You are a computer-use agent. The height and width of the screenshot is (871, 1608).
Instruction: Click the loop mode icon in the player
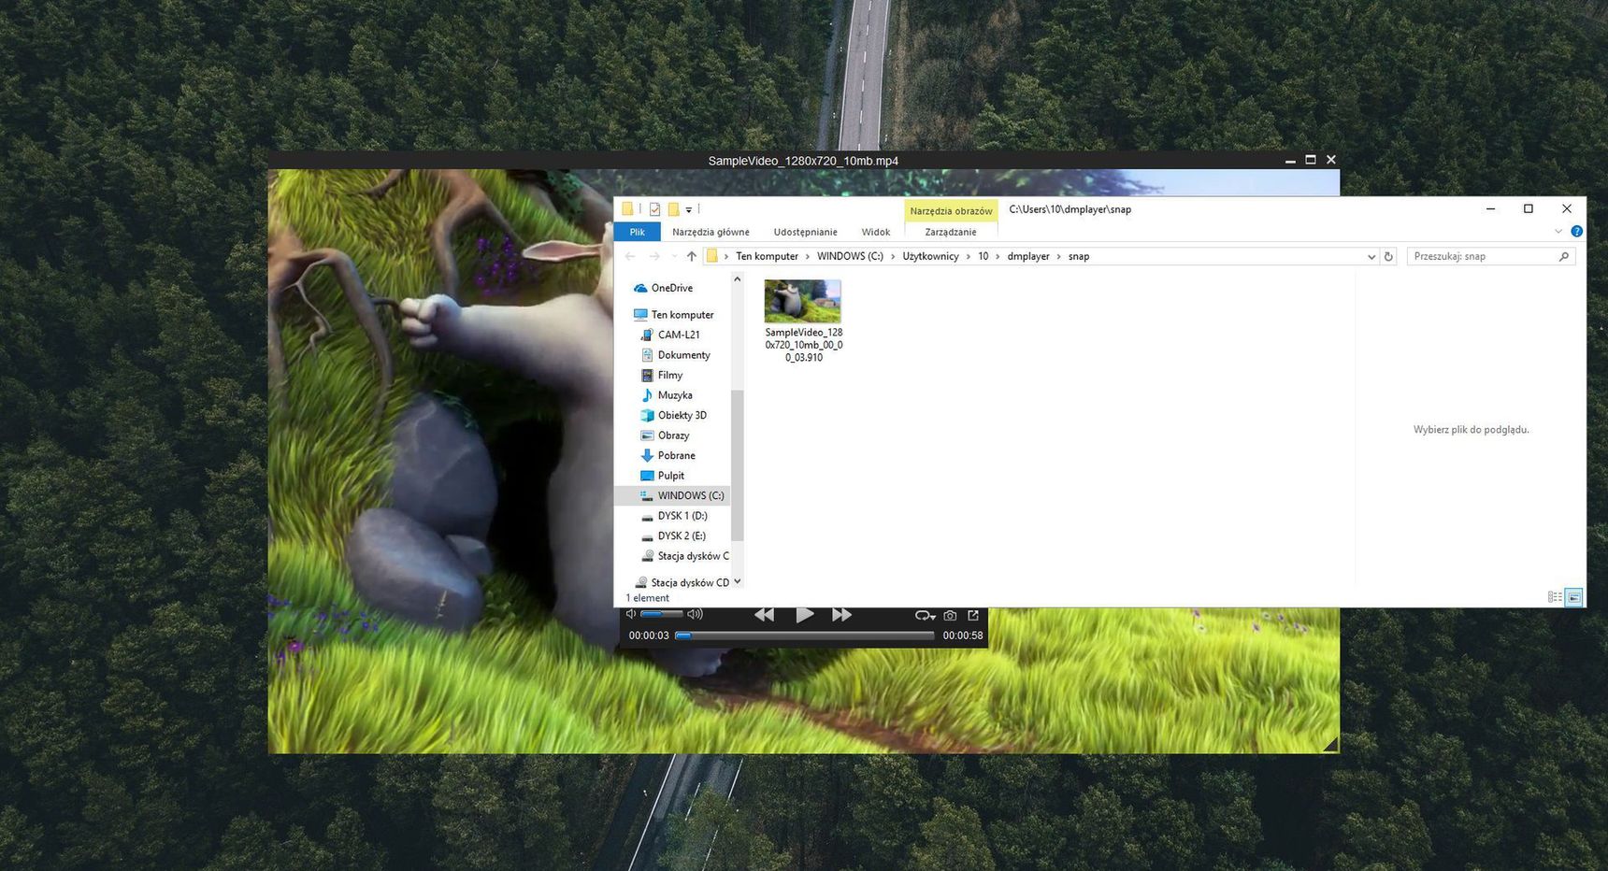click(925, 616)
